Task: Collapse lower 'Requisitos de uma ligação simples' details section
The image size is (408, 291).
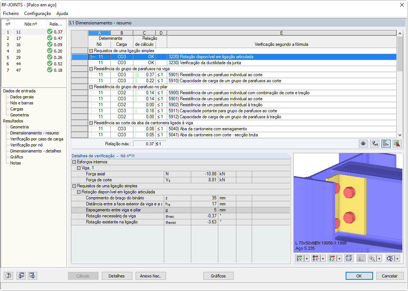Action: click(74, 186)
